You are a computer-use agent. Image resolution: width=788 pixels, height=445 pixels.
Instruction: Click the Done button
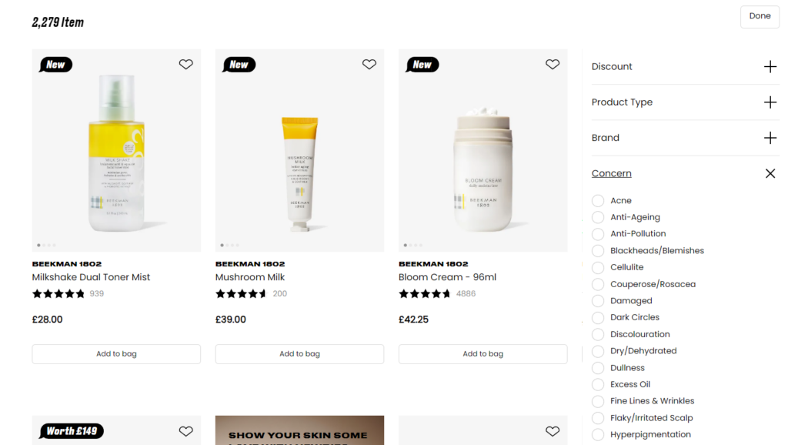click(x=760, y=16)
